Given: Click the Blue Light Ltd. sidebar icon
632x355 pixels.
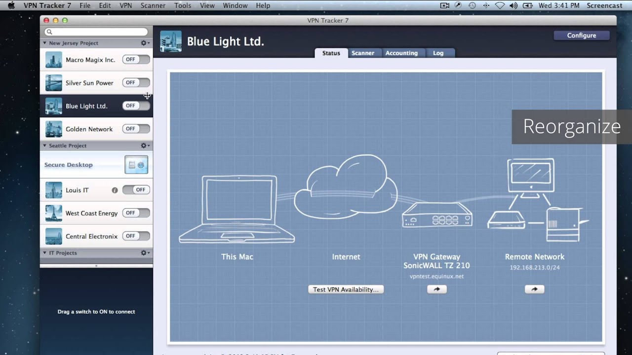Looking at the screenshot, I should pos(54,106).
